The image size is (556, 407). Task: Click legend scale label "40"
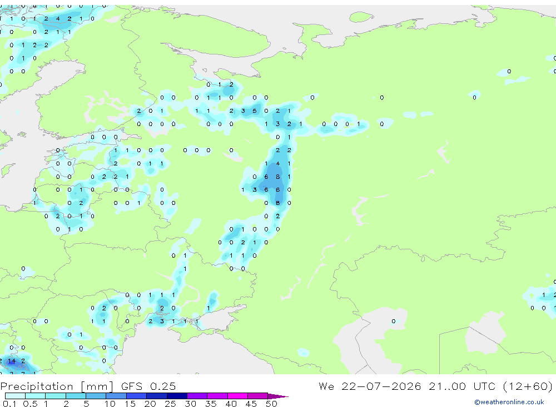click(x=231, y=404)
